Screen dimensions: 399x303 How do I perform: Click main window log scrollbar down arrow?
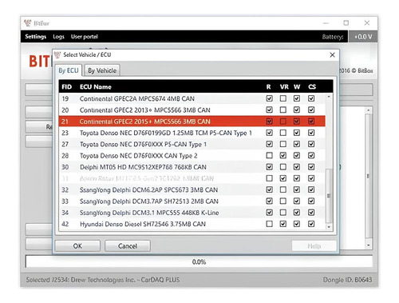(x=369, y=245)
